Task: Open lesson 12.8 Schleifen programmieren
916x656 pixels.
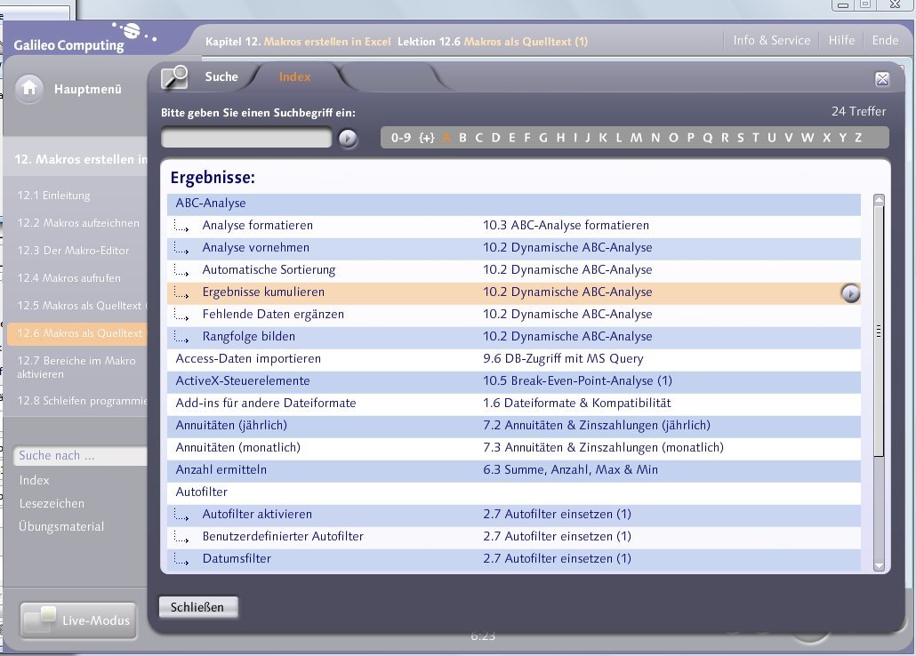Action: tap(82, 401)
